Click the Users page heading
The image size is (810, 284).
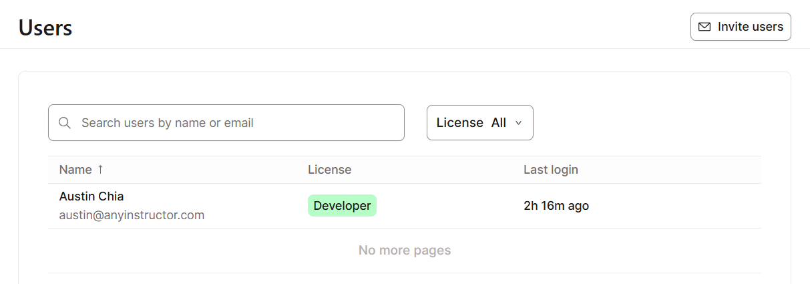pyautogui.click(x=45, y=28)
